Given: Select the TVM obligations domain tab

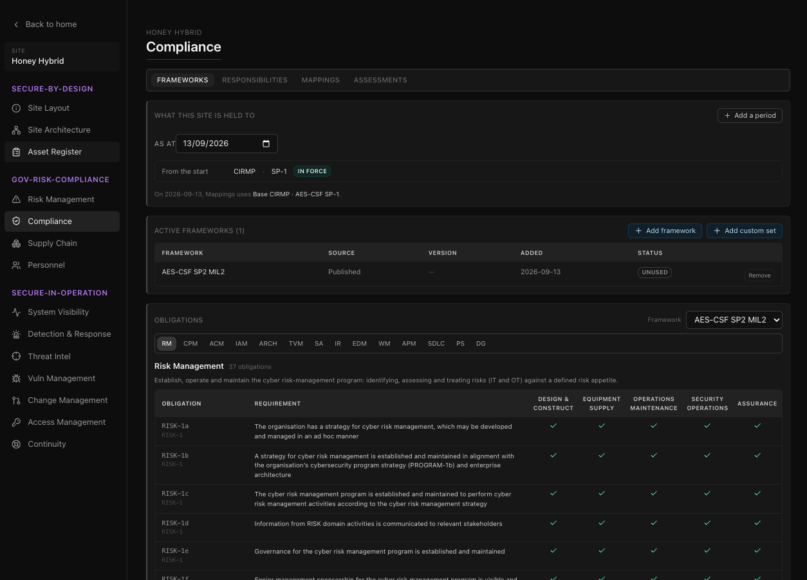Looking at the screenshot, I should coord(296,344).
